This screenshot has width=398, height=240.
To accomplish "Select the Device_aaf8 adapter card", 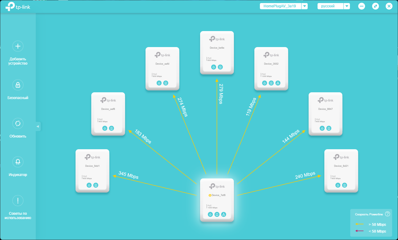I will click(x=108, y=114).
